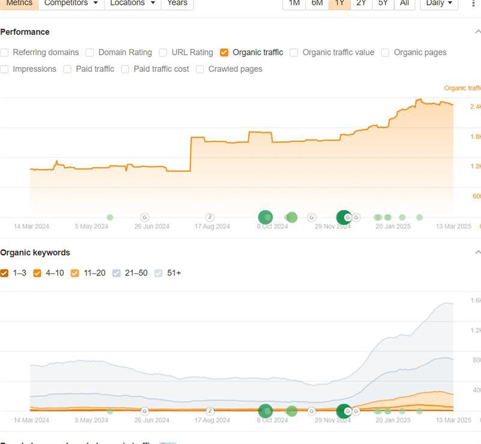Uncheck the 11–20 keyword positions checkbox
Screen dimensions: 481x444
click(x=75, y=273)
